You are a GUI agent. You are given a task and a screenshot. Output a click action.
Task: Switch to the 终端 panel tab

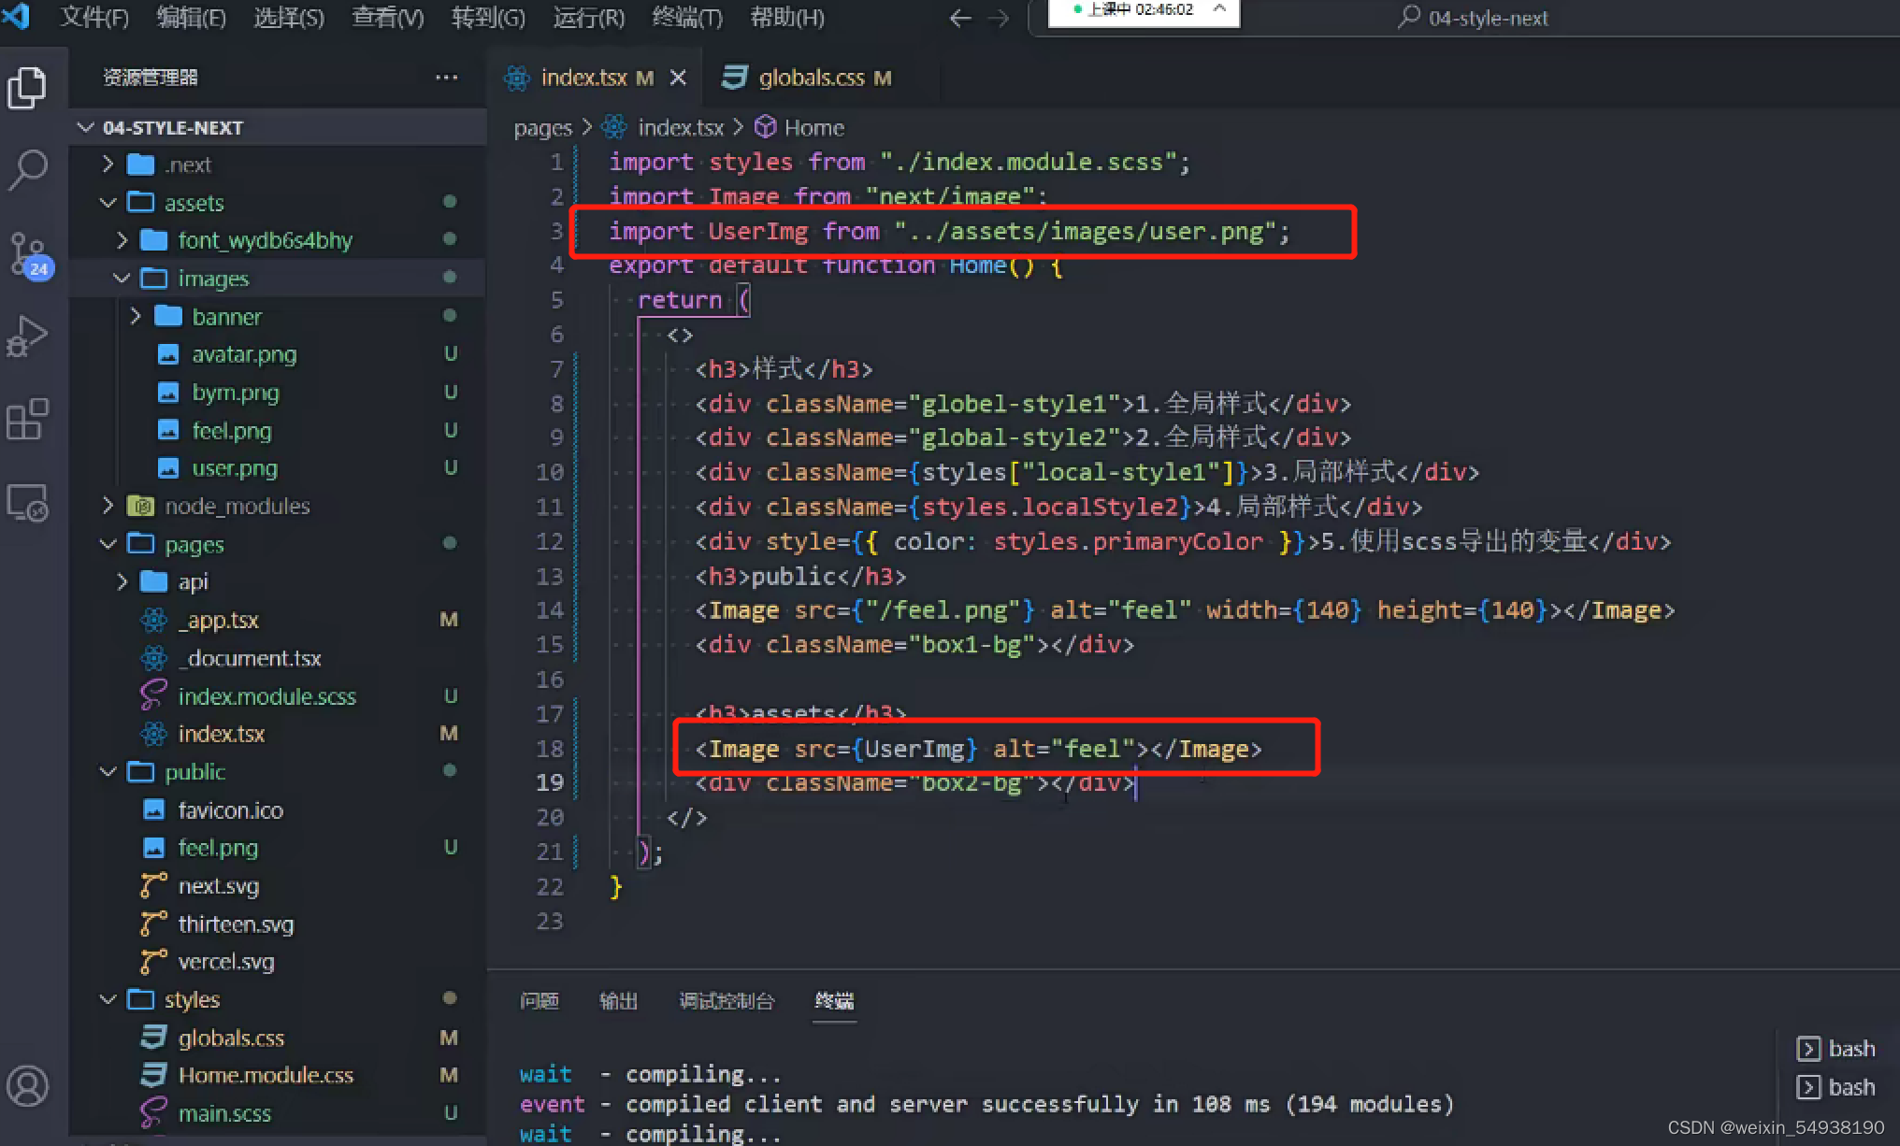[834, 1002]
